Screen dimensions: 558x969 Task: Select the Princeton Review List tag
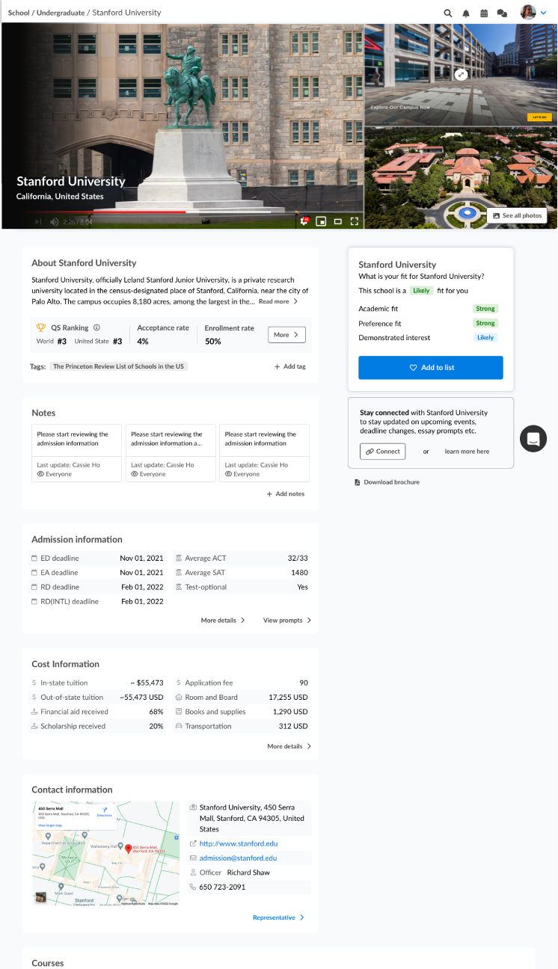(118, 366)
